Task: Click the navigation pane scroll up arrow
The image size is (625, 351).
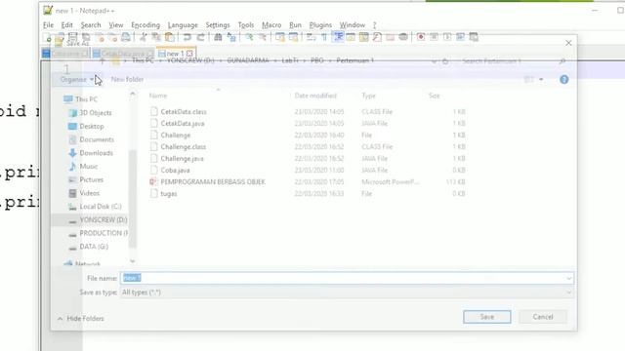Action: [133, 94]
